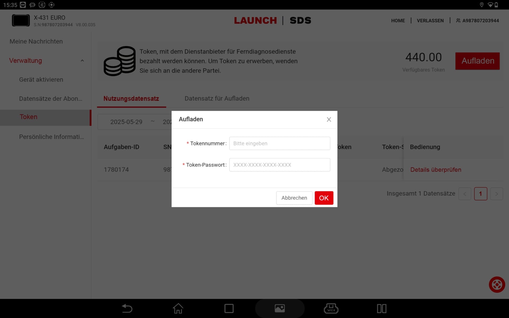The height and width of the screenshot is (318, 509).
Task: Select page 1 in pagination
Action: point(481,194)
